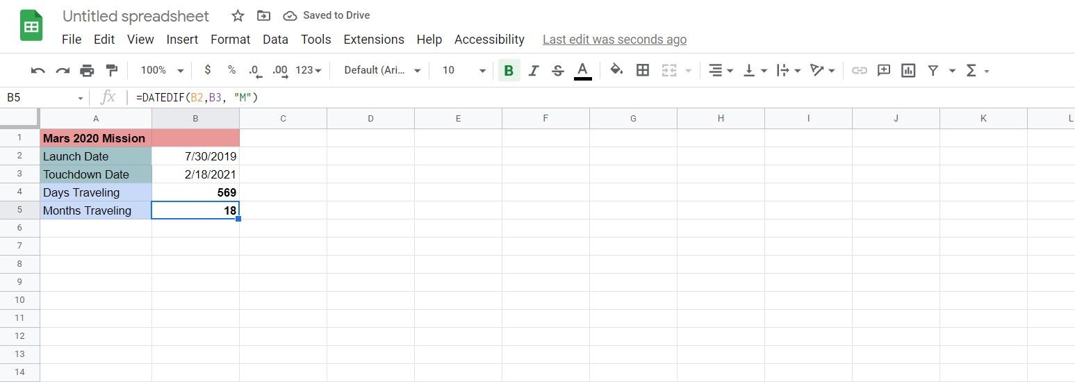Print the spreadsheet with printer icon
Viewport: 1075px width, 382px height.
pyautogui.click(x=87, y=70)
